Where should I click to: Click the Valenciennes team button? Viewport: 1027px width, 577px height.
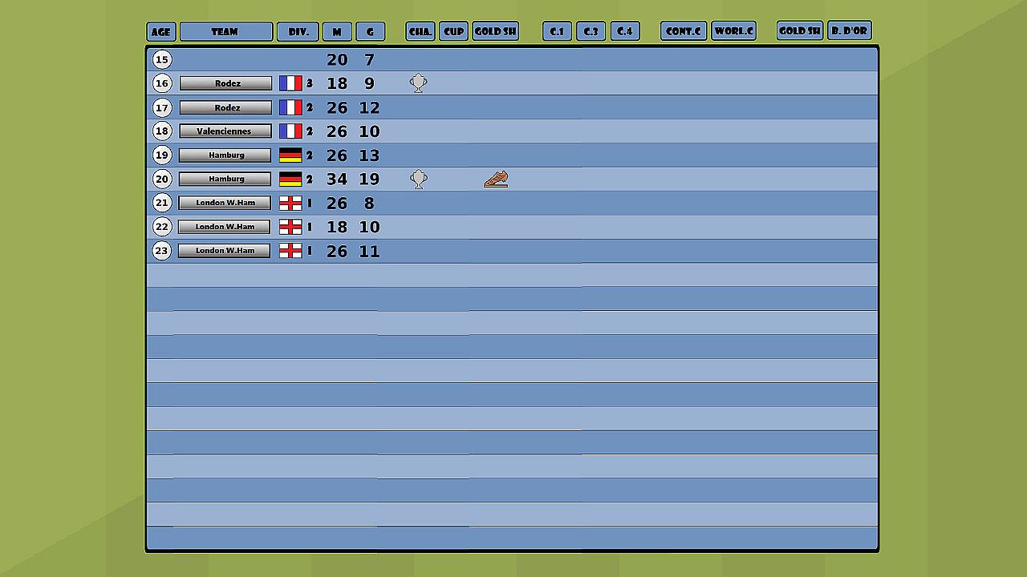coord(225,131)
